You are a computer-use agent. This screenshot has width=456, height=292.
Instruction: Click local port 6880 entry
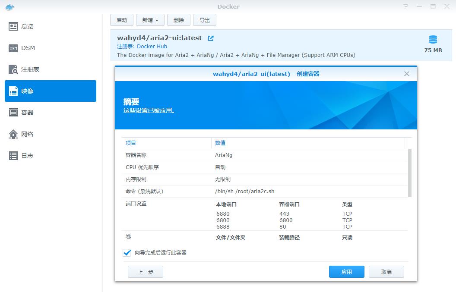[x=223, y=214]
